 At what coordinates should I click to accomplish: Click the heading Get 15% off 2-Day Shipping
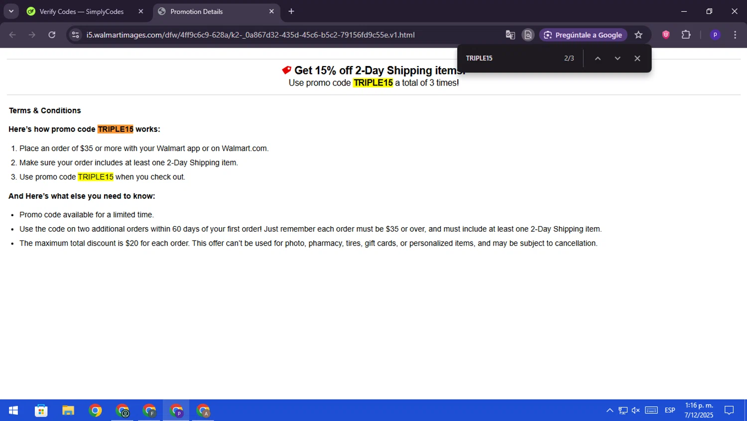point(379,71)
